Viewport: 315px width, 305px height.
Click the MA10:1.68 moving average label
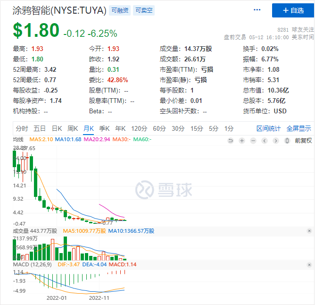tap(68, 139)
